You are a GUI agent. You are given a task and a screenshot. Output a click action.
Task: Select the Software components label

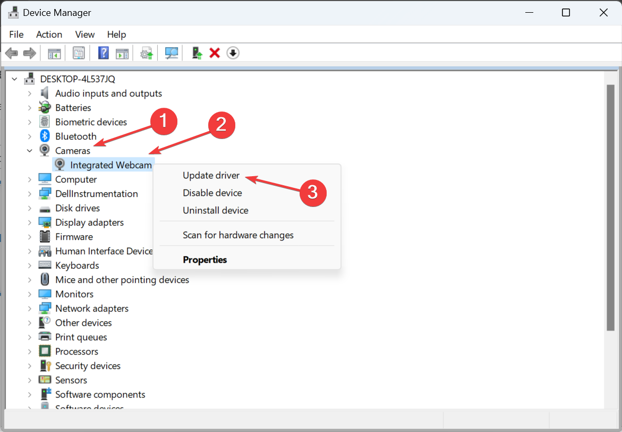100,394
